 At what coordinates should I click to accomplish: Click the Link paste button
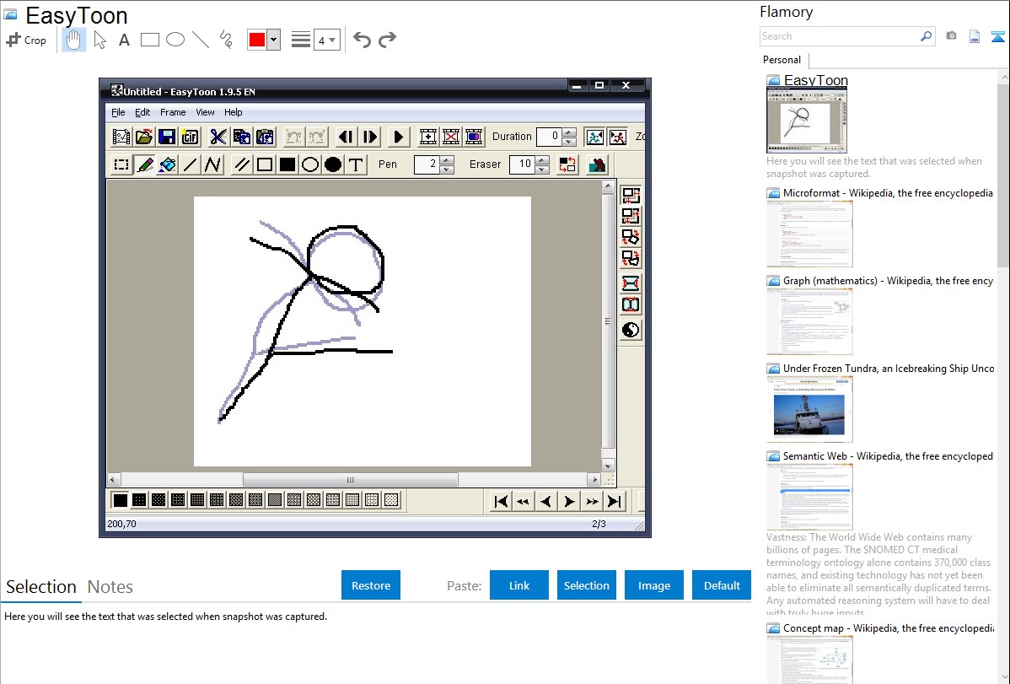519,585
